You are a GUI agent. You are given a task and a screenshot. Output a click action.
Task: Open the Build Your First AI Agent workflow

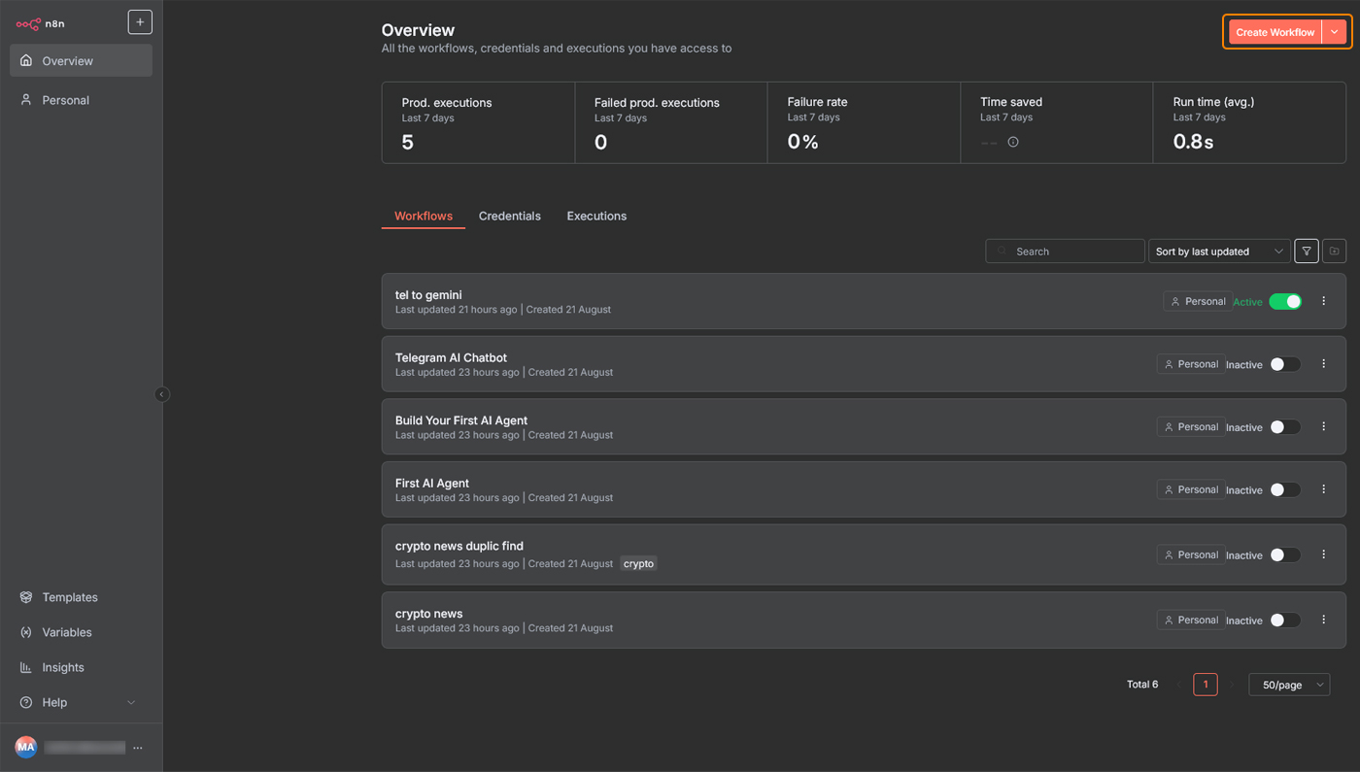click(460, 420)
